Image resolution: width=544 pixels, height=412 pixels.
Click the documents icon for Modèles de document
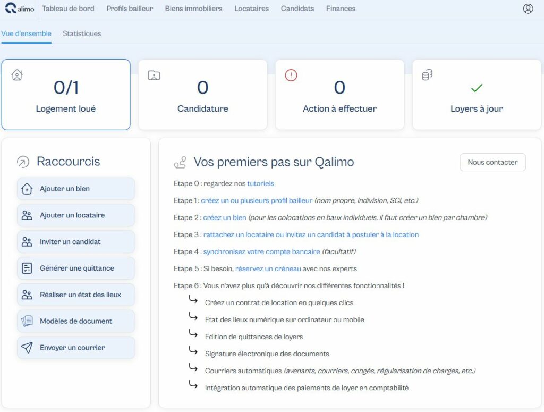pos(27,321)
